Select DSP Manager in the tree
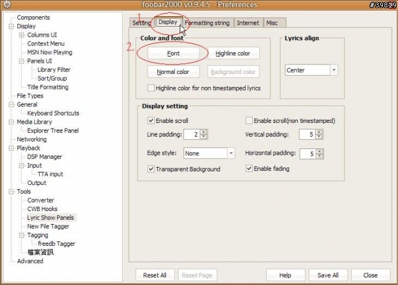This screenshot has height=285, width=398. click(44, 157)
